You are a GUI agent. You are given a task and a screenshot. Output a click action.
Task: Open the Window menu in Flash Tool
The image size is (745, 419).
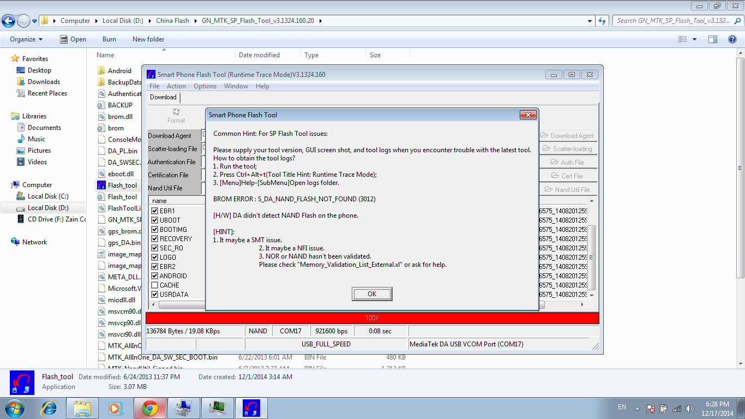236,86
